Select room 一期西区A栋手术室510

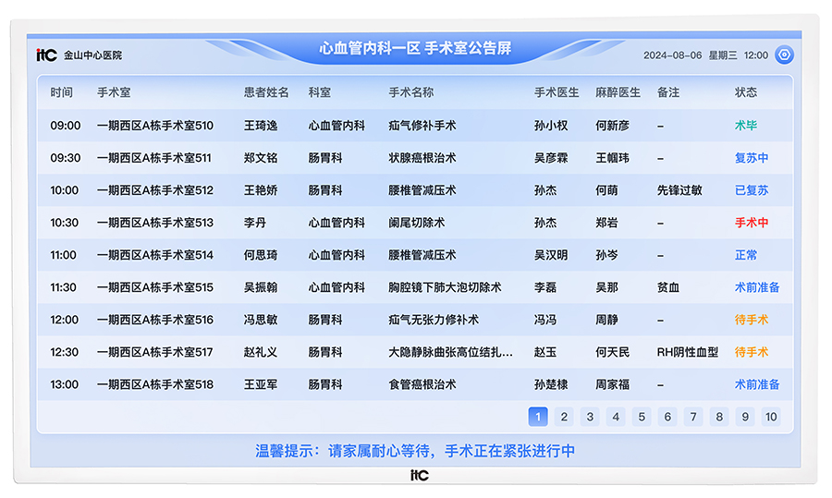tap(155, 126)
